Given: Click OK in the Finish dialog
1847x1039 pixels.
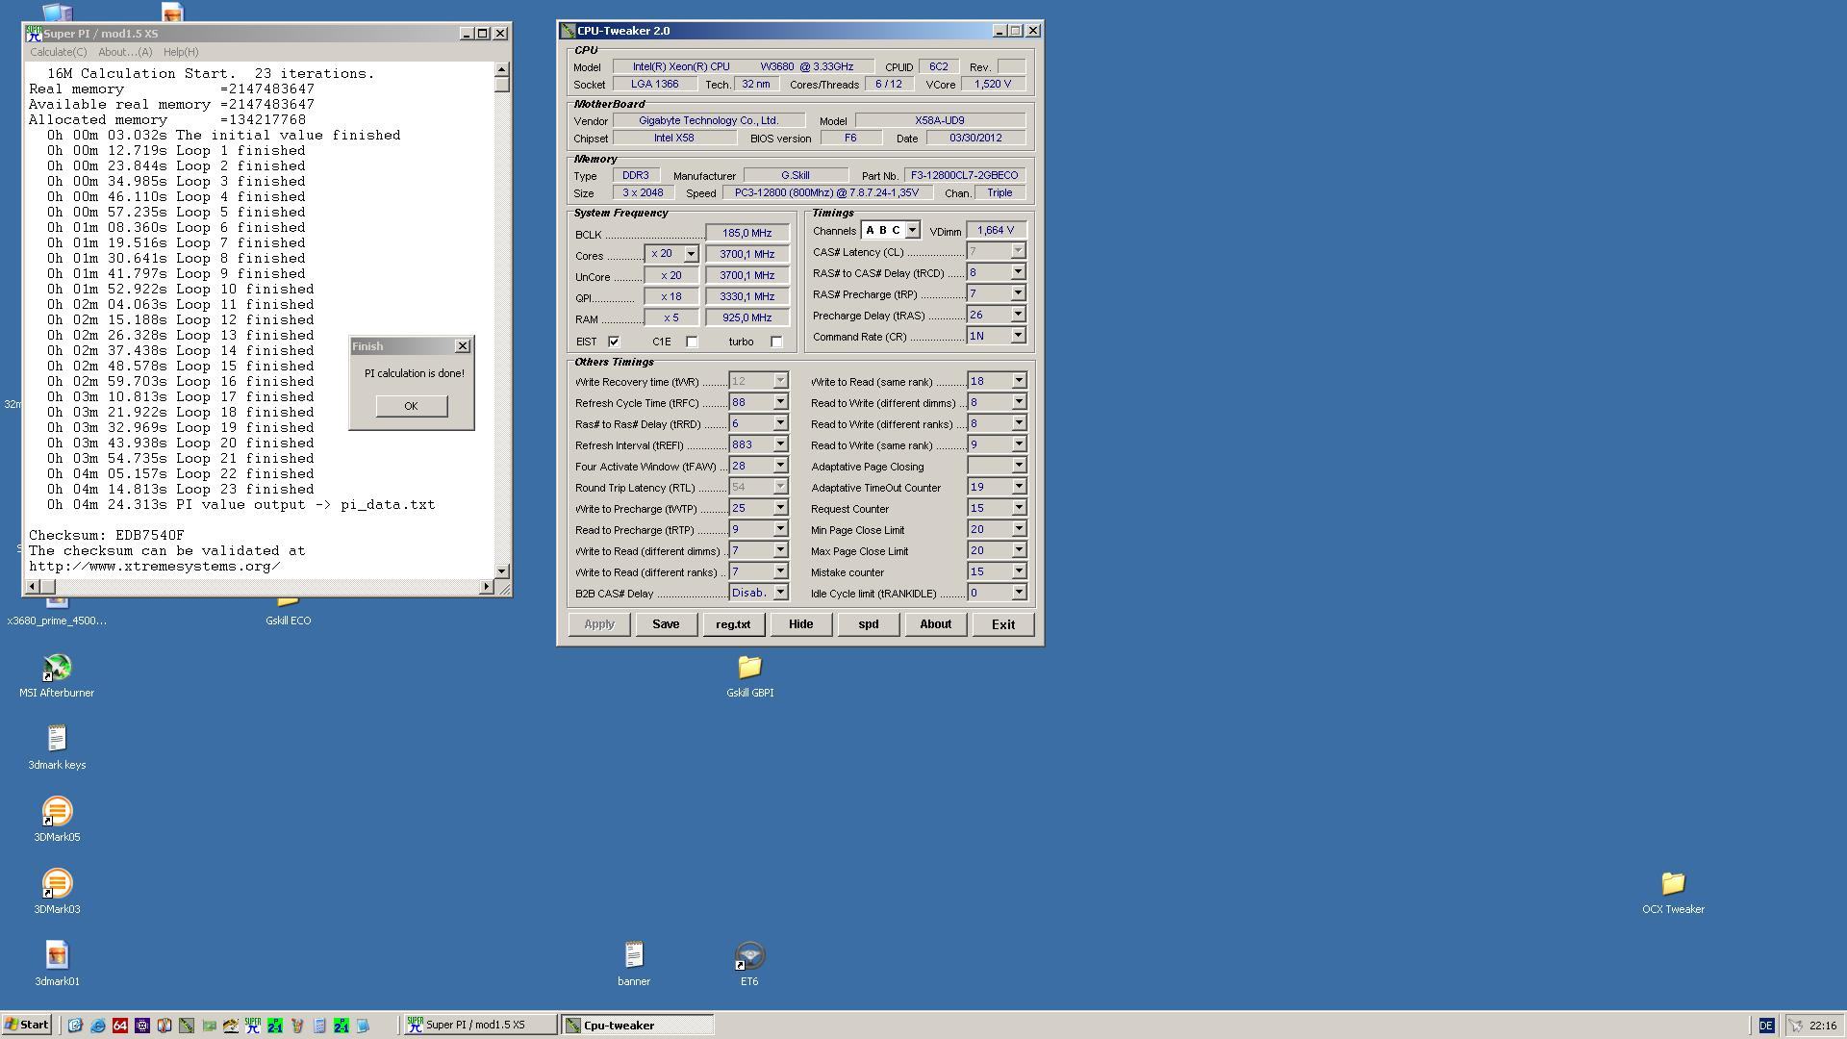Looking at the screenshot, I should [x=411, y=406].
